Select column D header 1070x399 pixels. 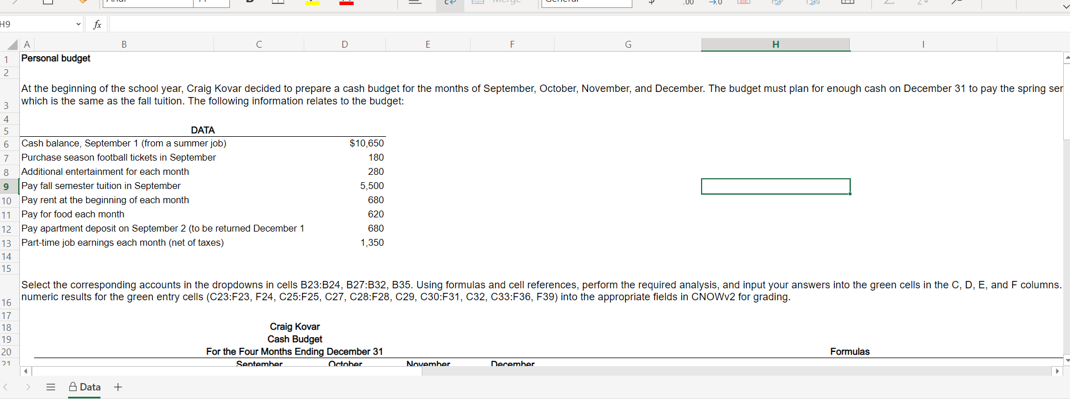click(345, 44)
